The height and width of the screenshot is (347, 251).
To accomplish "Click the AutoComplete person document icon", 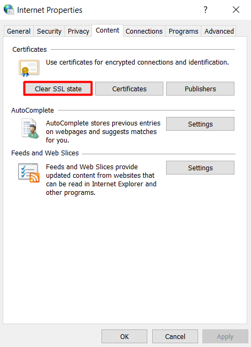I will (30, 128).
